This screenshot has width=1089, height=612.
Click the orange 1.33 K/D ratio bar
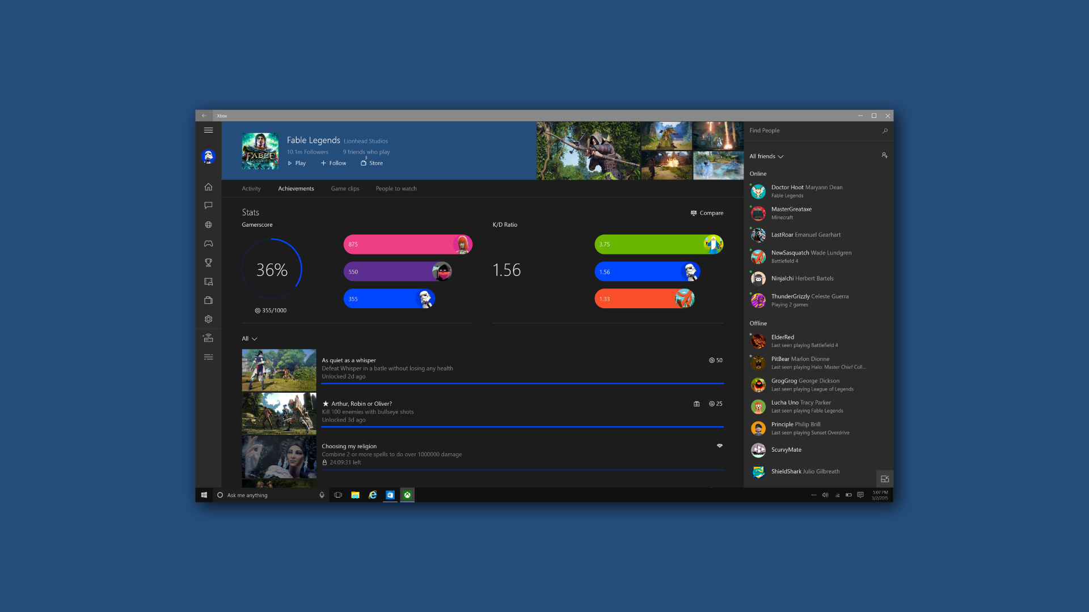coord(645,299)
